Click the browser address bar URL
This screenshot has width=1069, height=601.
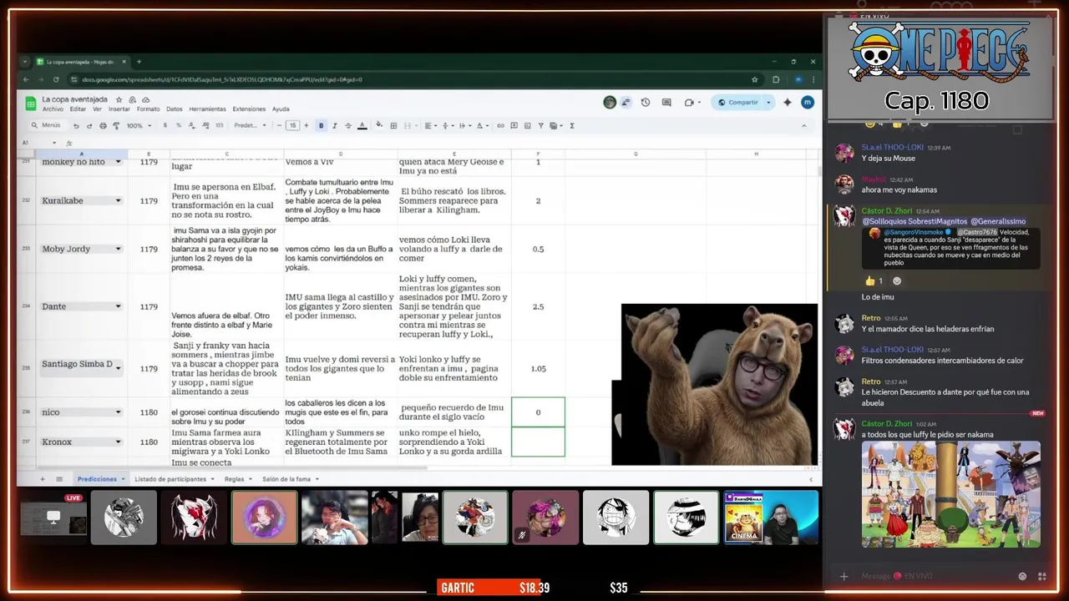pos(222,79)
